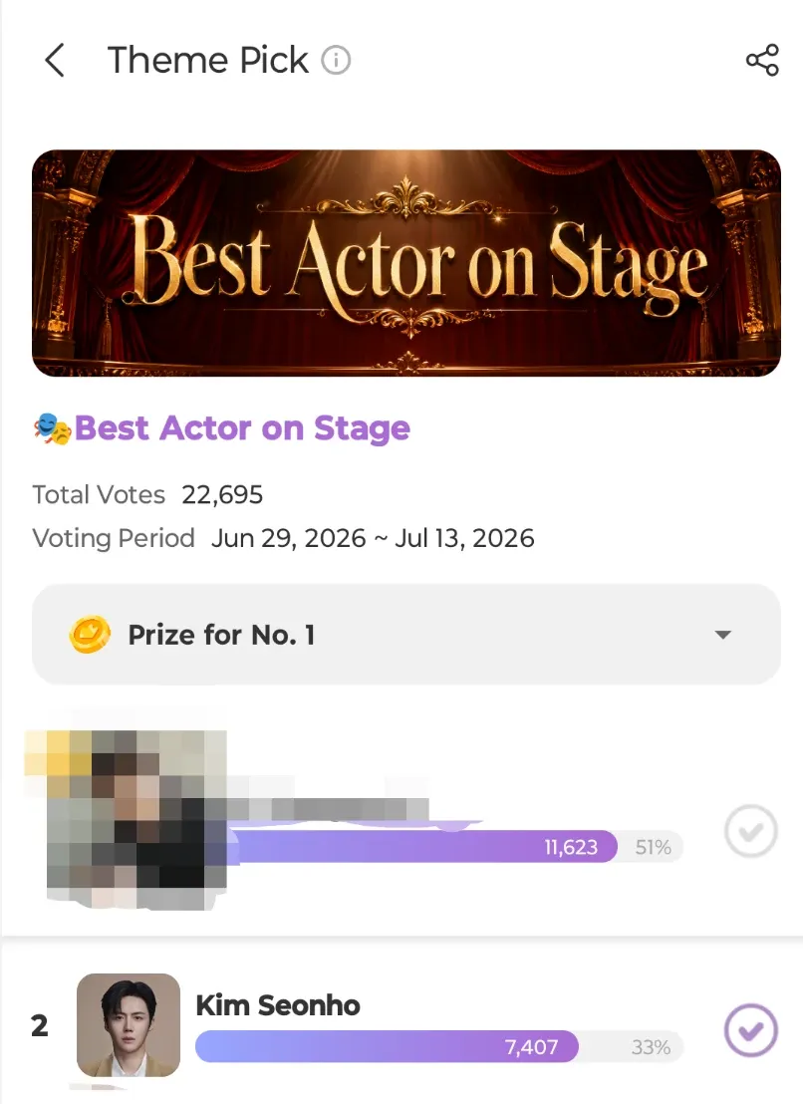Tap the Total Votes 22,695 text
Screen dimensions: 803x1104
(x=147, y=495)
